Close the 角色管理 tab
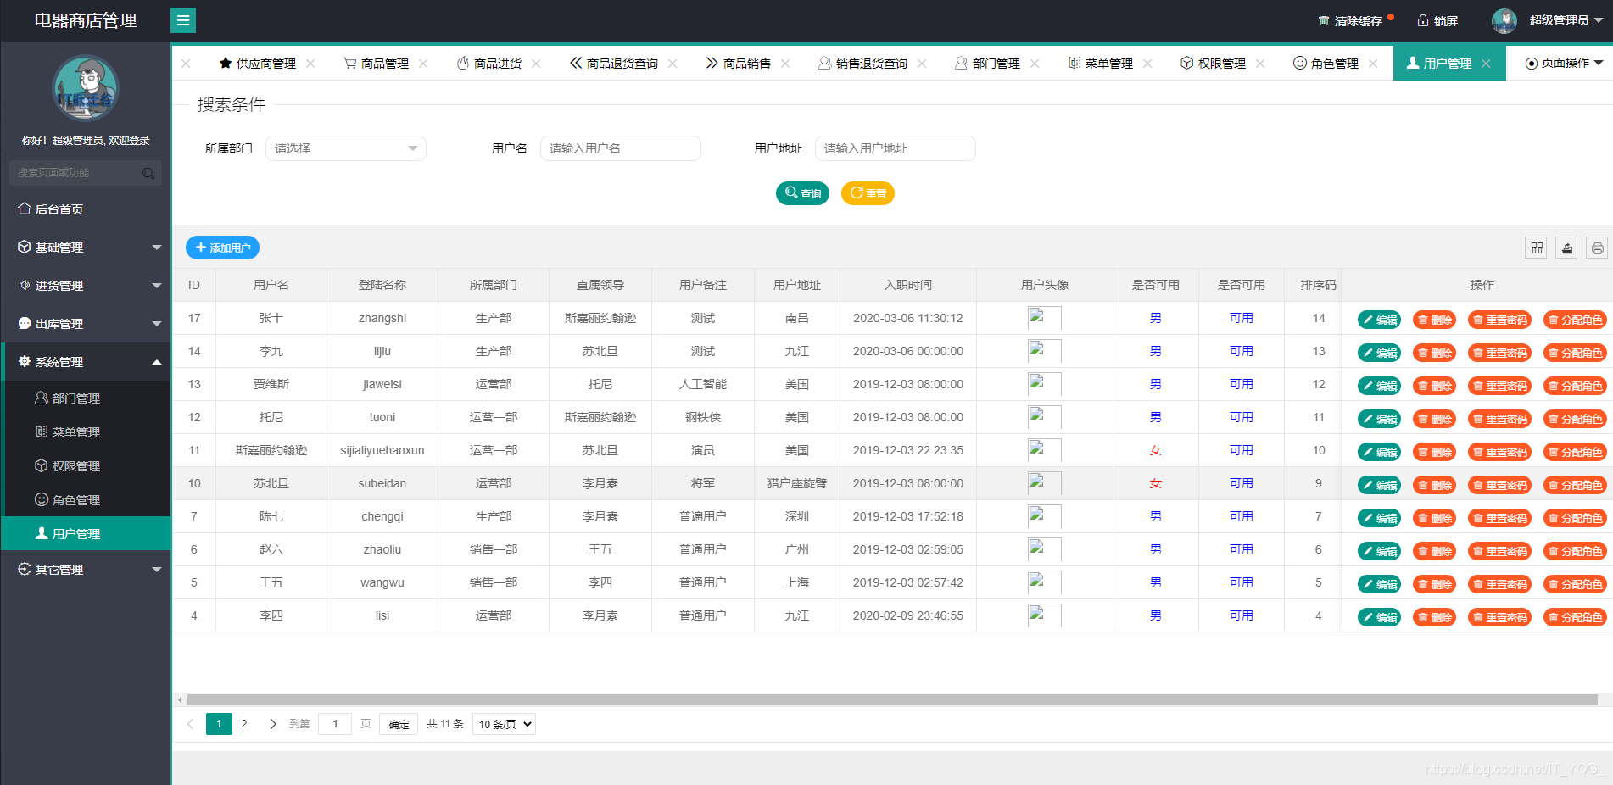 coord(1374,63)
